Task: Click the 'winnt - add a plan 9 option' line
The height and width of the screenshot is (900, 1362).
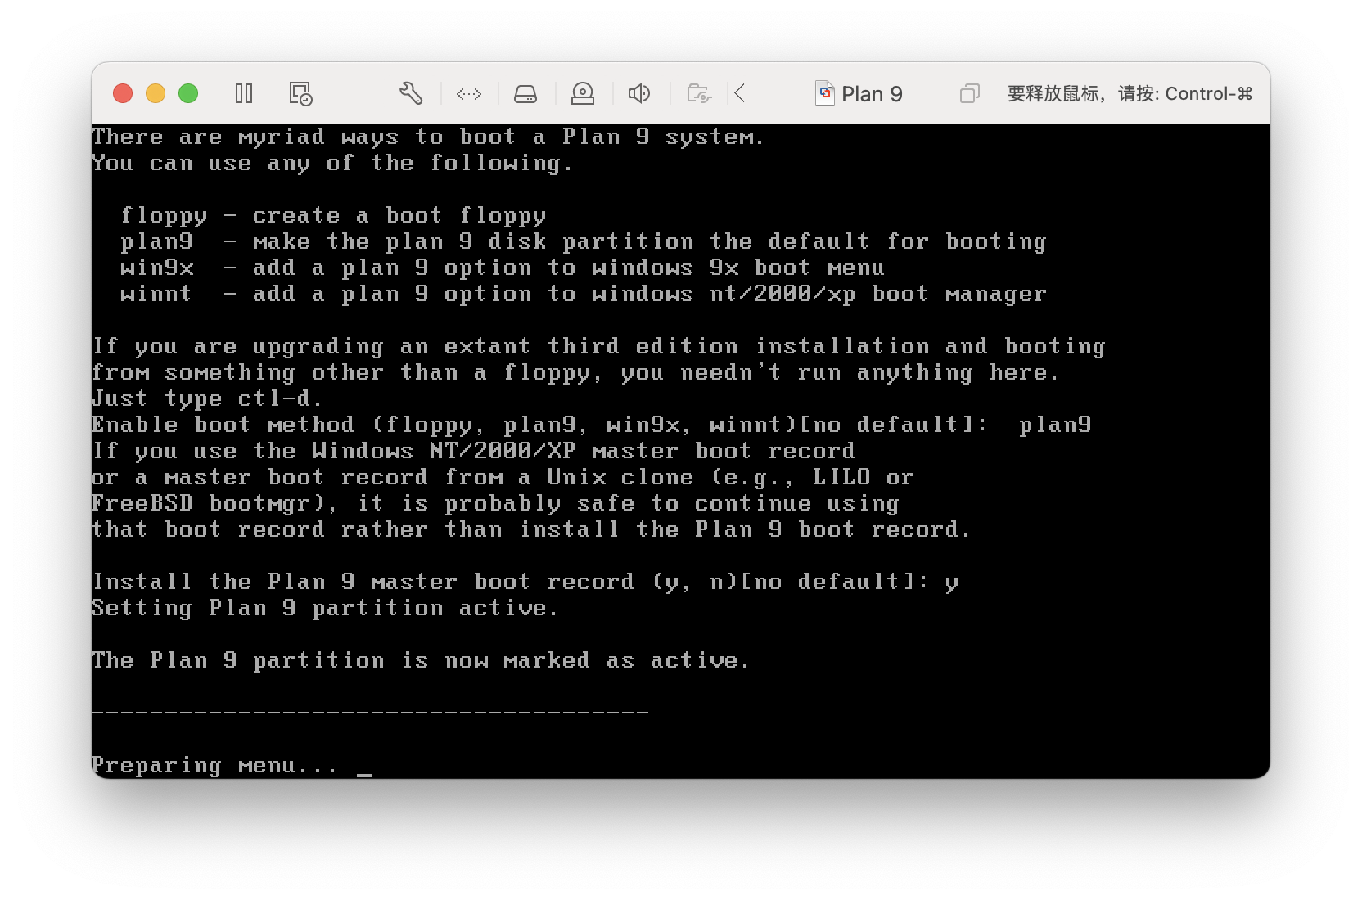Action: point(584,294)
